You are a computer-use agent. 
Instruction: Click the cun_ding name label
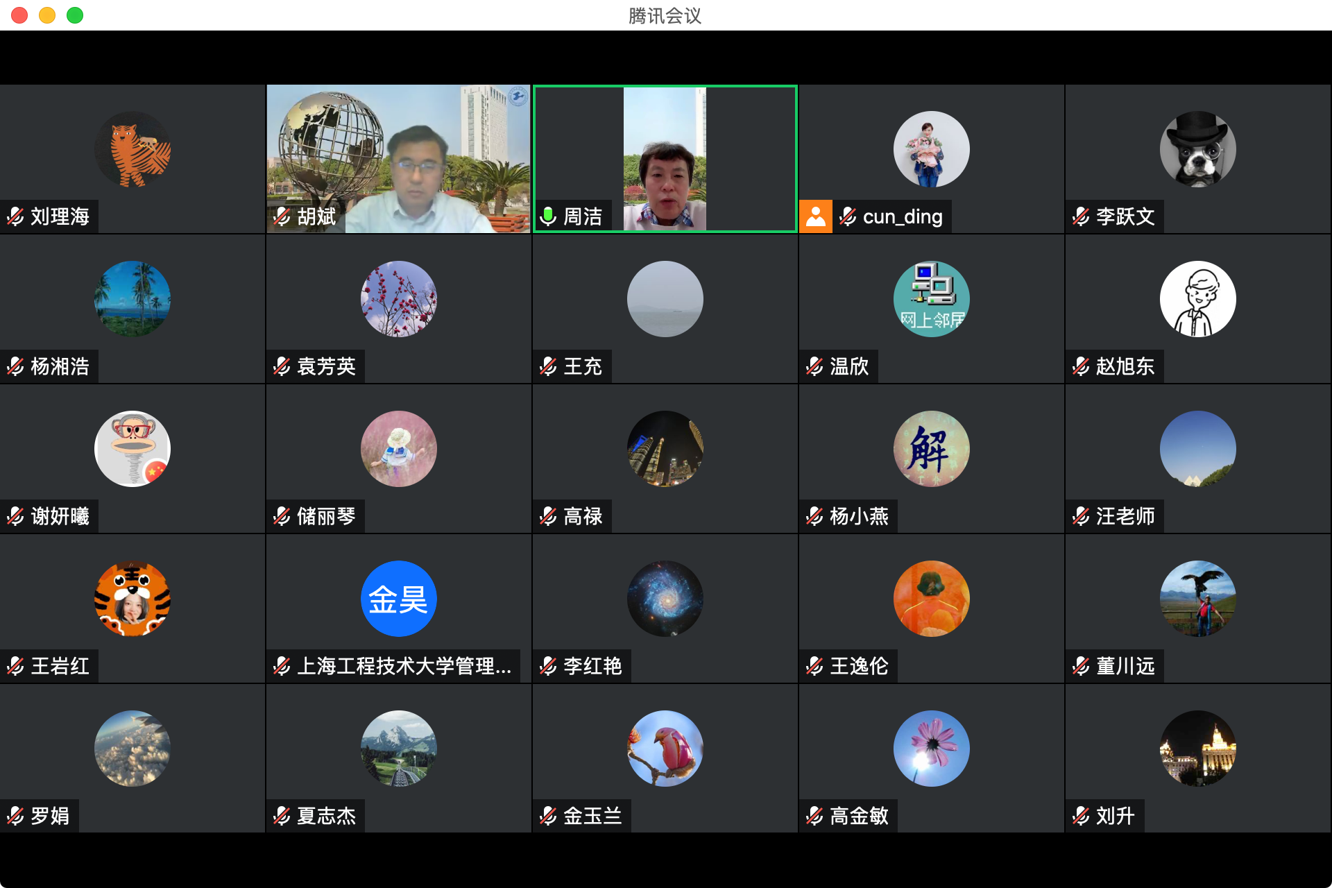(x=902, y=217)
